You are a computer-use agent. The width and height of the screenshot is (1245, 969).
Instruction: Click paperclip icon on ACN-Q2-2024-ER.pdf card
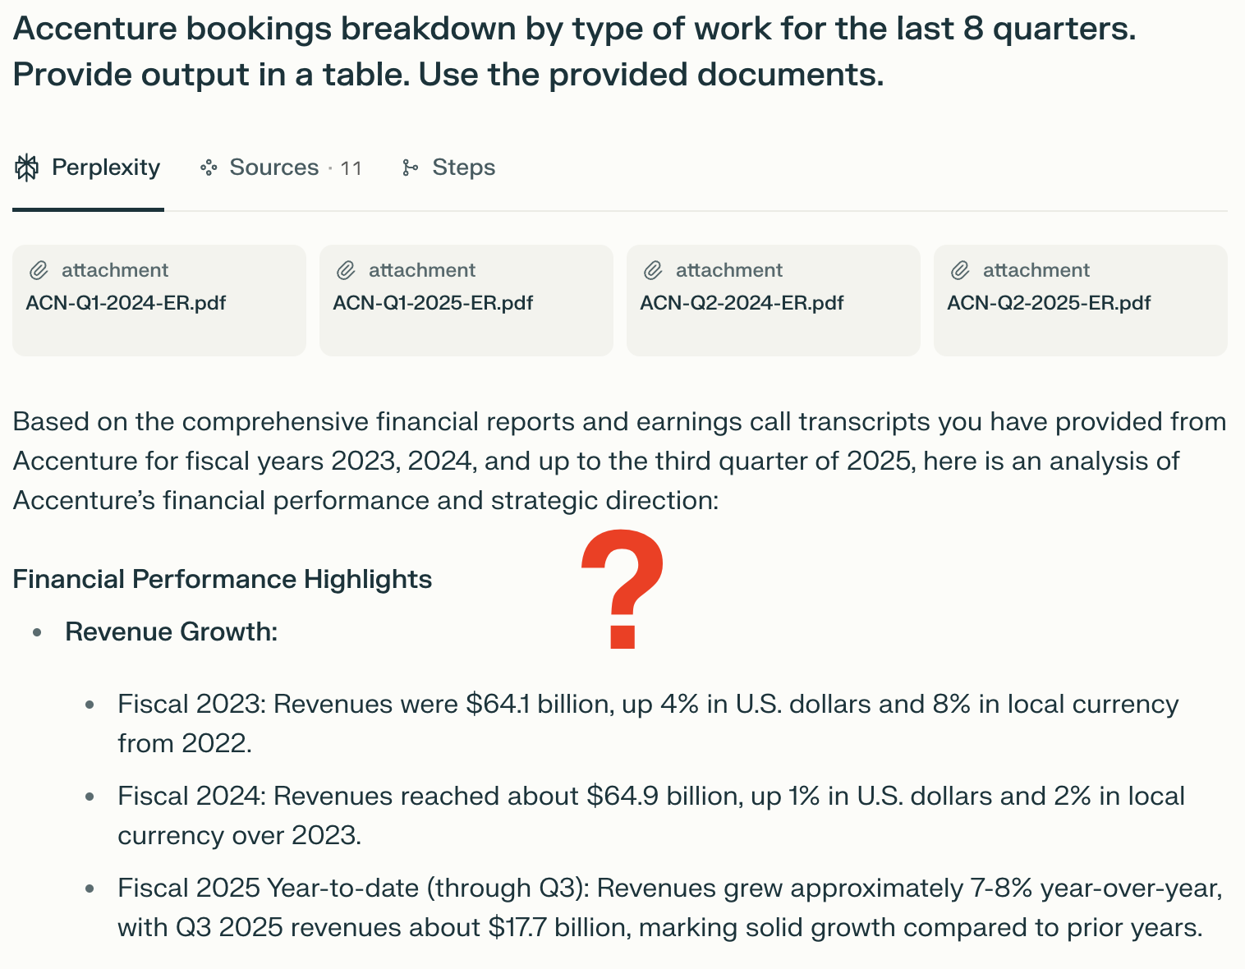pyautogui.click(x=653, y=270)
